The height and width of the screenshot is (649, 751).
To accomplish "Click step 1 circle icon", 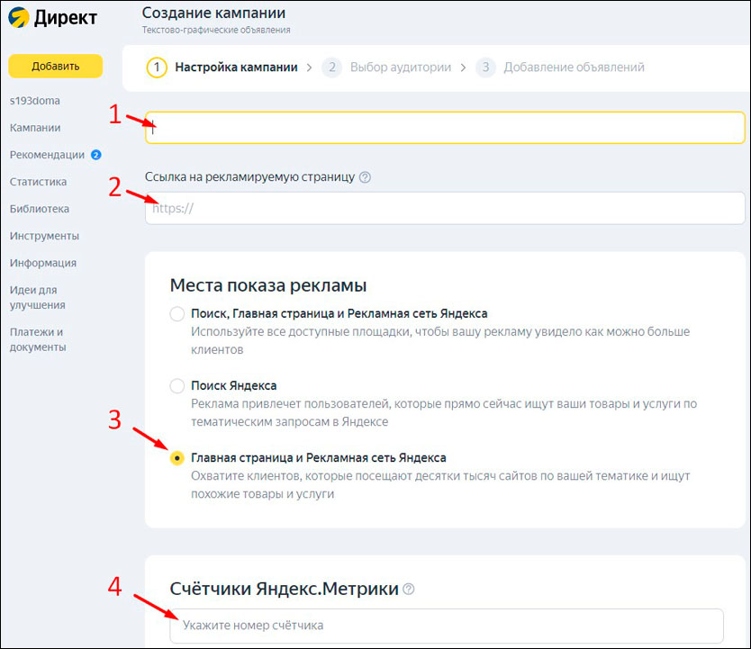I will click(157, 68).
